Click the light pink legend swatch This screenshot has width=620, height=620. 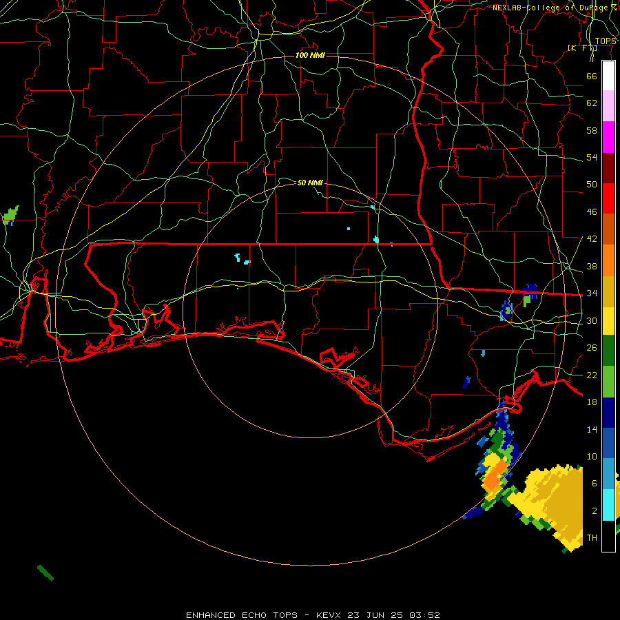coord(608,106)
